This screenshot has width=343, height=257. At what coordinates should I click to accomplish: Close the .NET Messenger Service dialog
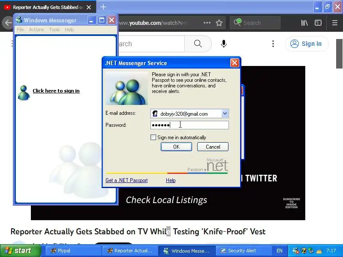[235, 63]
